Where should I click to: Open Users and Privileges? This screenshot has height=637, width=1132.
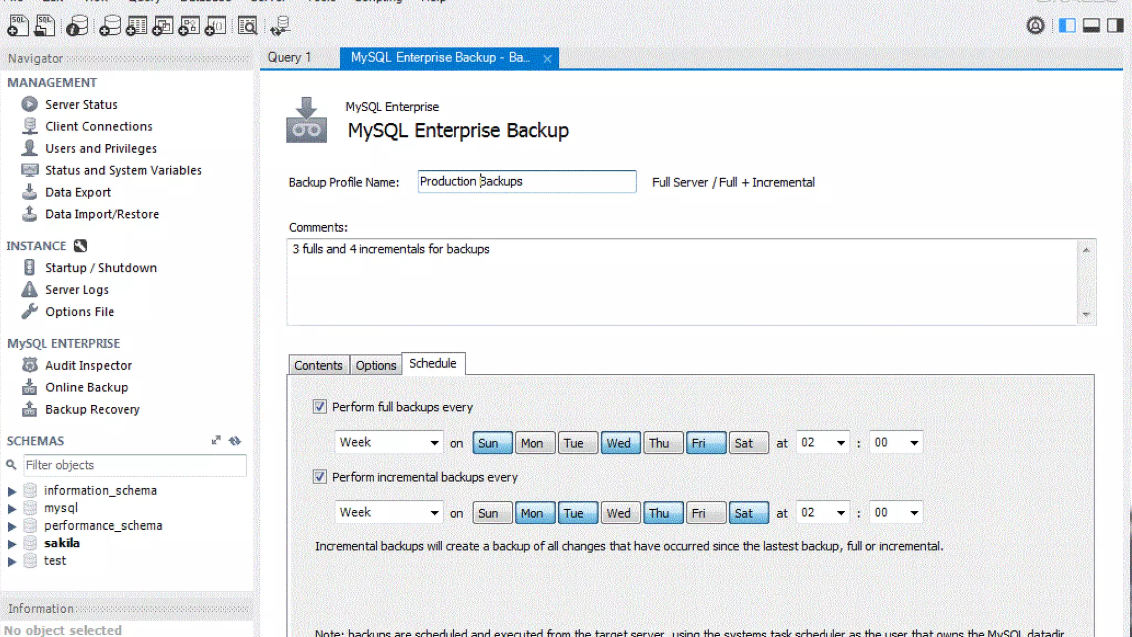coord(101,148)
